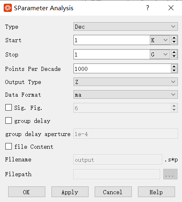The width and height of the screenshot is (182, 202).
Task: Click the SParameter Analysis app logo icon
Action: 8,8
